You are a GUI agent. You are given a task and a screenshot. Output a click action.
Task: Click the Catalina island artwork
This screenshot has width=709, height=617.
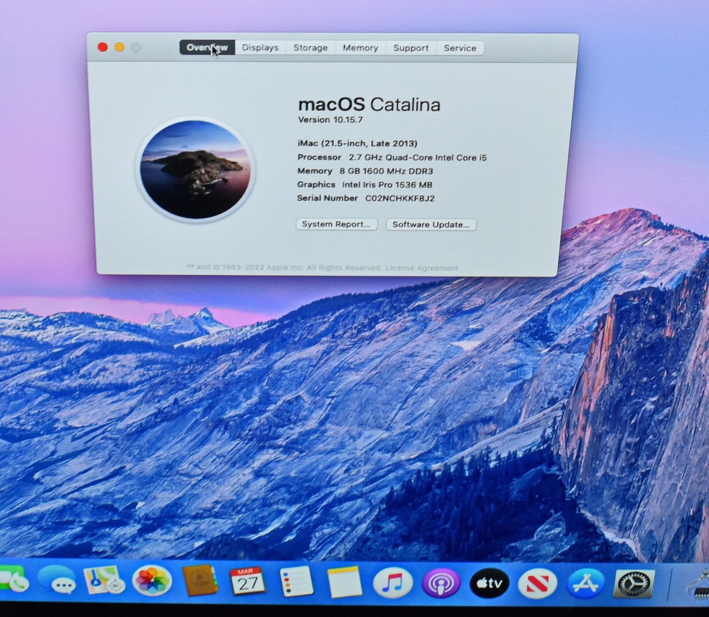click(x=195, y=169)
